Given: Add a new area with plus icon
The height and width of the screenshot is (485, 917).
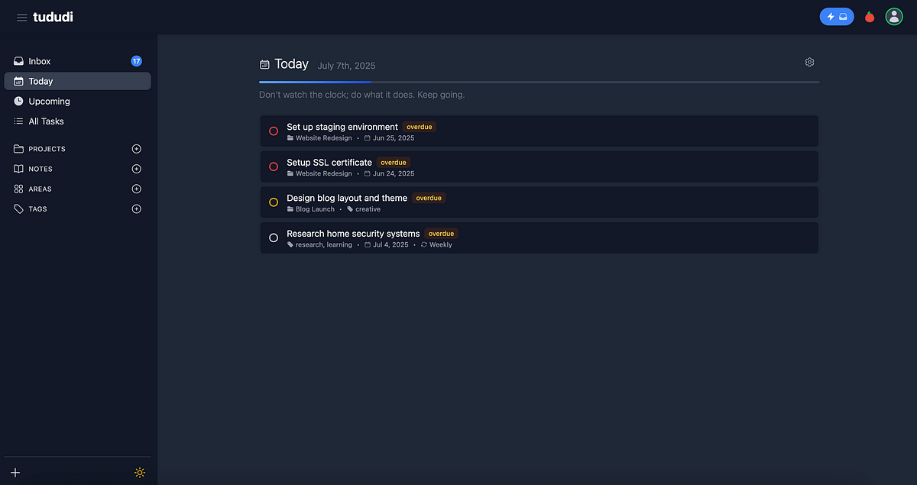Looking at the screenshot, I should click(137, 189).
